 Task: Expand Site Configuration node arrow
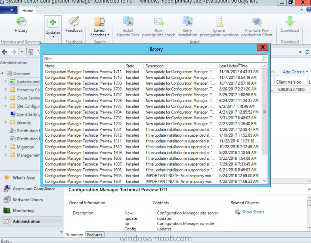[x=6, y=106]
